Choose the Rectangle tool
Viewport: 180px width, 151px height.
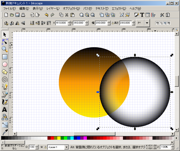click(x=5, y=57)
